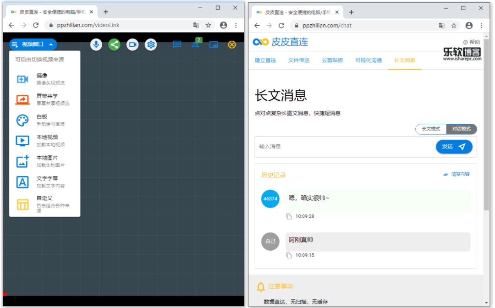This screenshot has width=495, height=308.
Task: Click 清空内容 to clear history
Action: coord(456,174)
